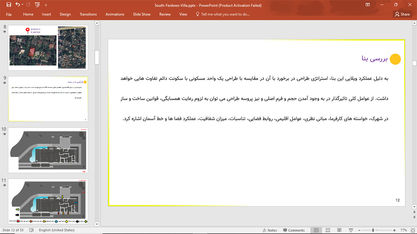The width and height of the screenshot is (417, 234).
Task: Switch to Slide Sorter view
Action: pyautogui.click(x=328, y=230)
